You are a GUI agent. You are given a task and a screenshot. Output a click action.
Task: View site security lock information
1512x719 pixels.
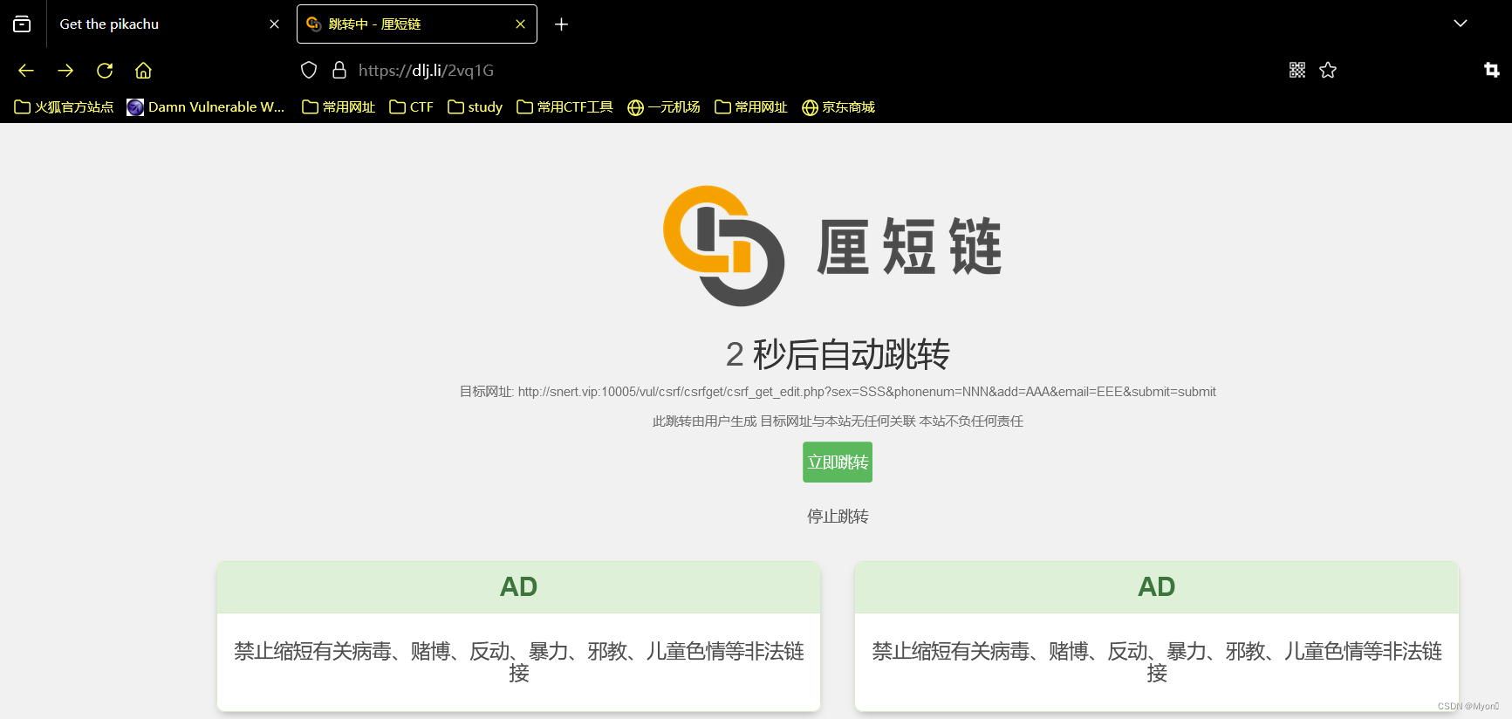coord(339,71)
